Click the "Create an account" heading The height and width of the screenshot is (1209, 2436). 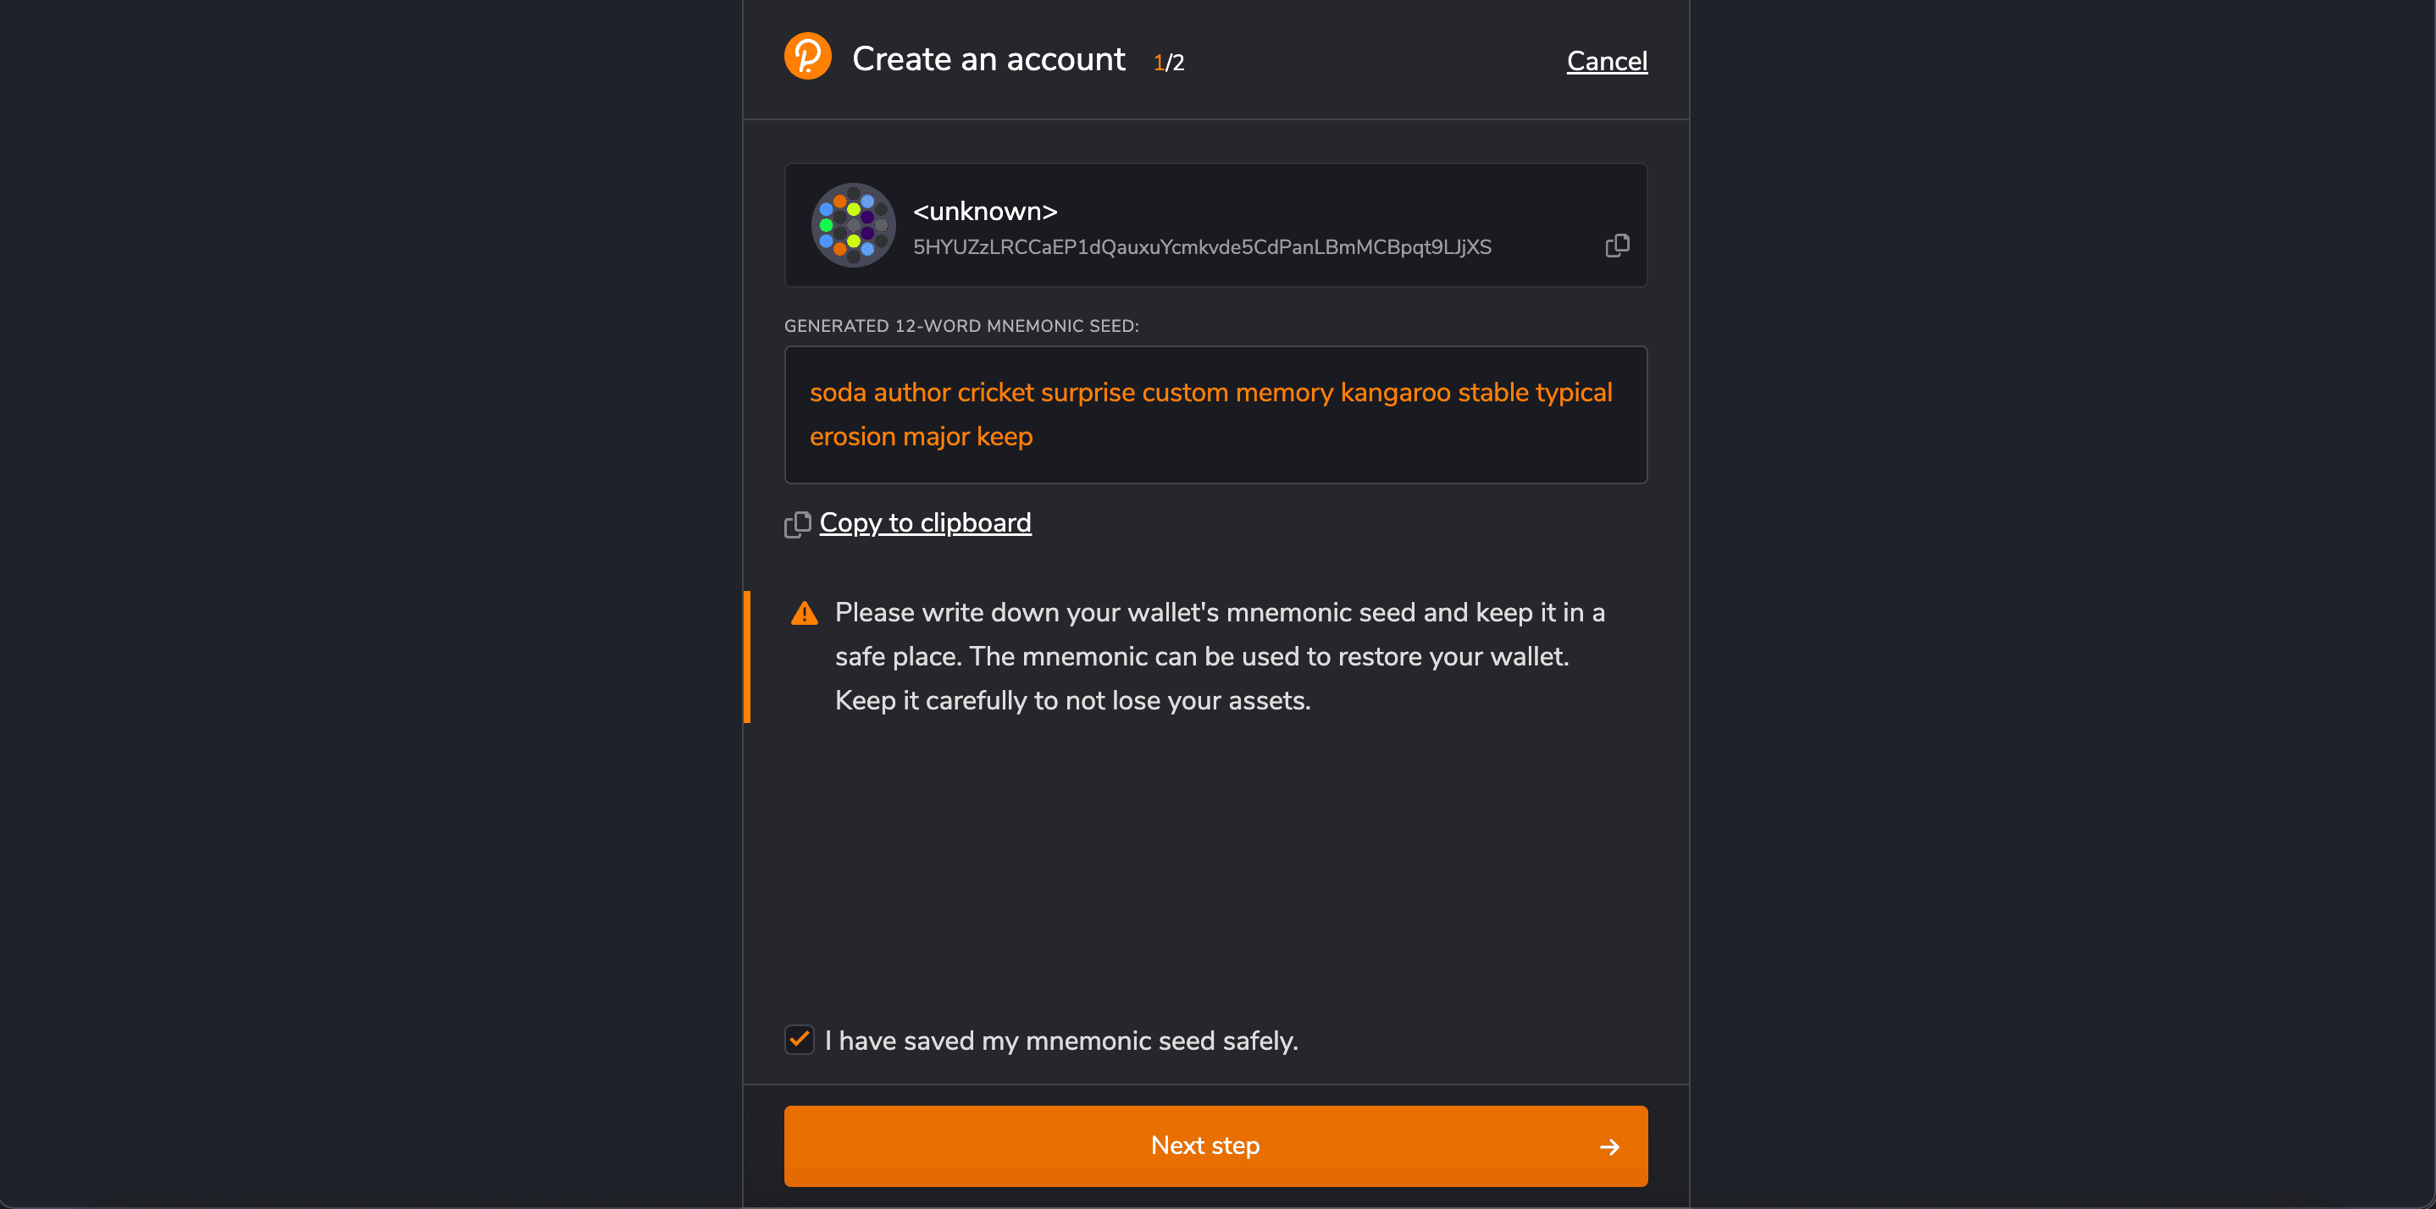point(988,59)
